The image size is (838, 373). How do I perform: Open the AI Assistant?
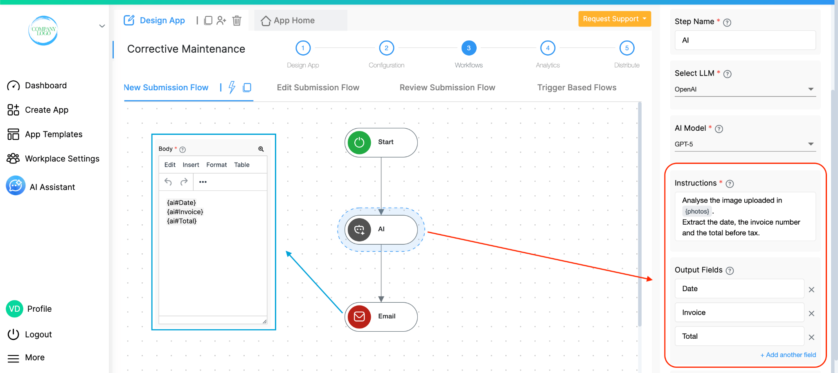(41, 187)
